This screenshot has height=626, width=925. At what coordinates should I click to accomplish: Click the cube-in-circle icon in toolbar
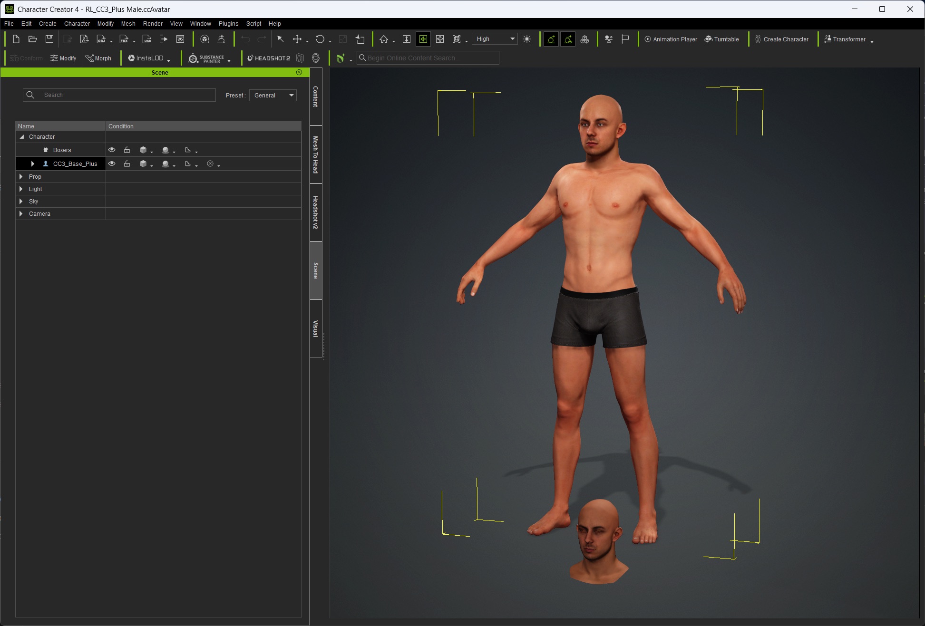205,39
